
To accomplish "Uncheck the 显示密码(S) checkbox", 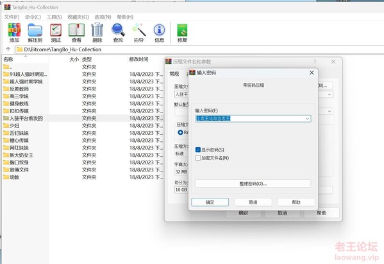I will [198, 150].
